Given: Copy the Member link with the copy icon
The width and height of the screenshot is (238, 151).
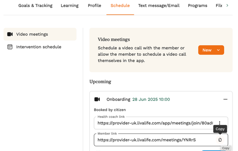Looking at the screenshot, I should point(220,140).
